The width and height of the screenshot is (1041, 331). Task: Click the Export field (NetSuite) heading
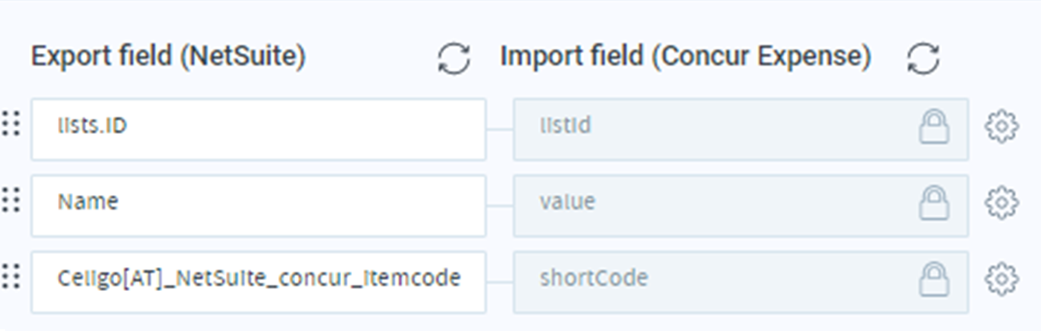tap(168, 56)
